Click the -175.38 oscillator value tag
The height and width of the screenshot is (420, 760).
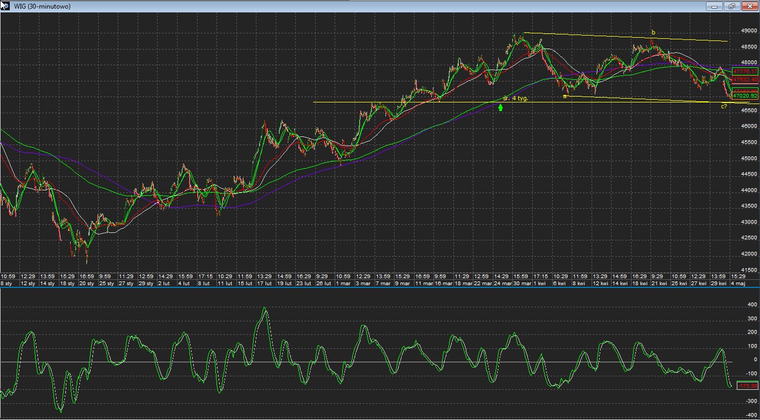748,385
